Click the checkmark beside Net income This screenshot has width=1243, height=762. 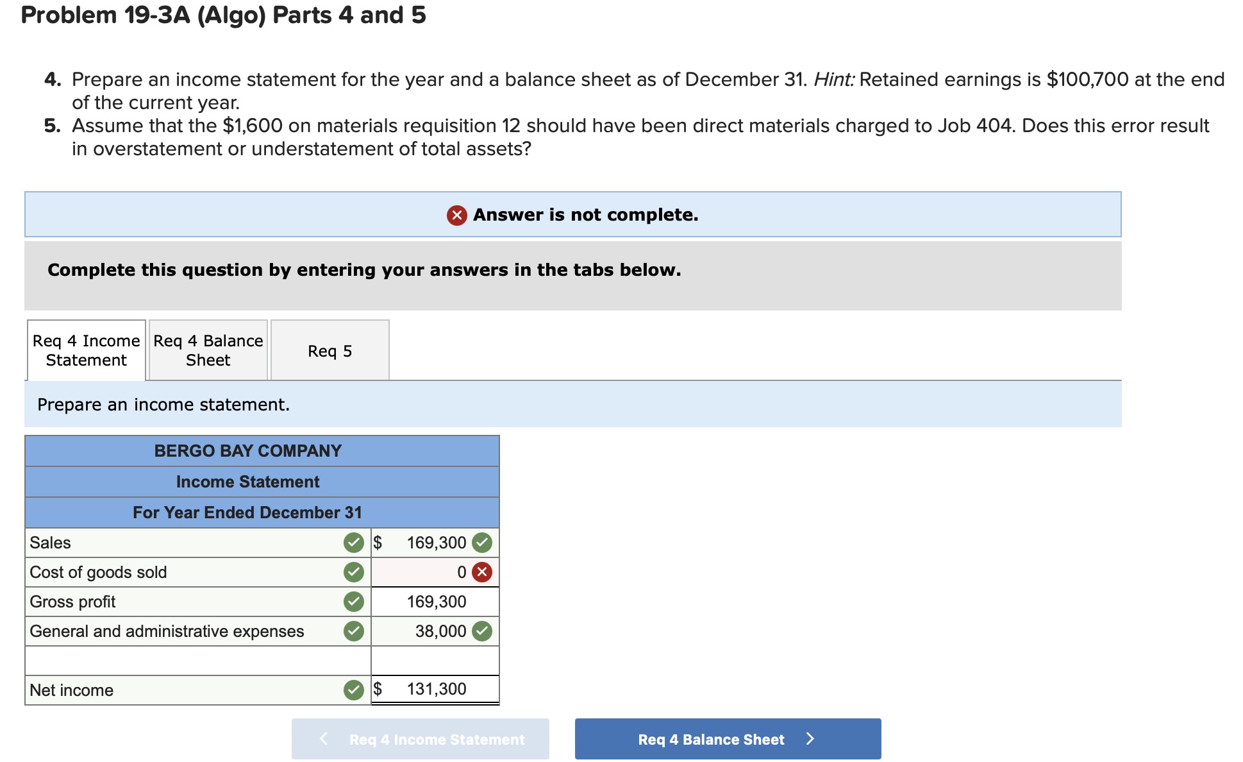point(355,690)
